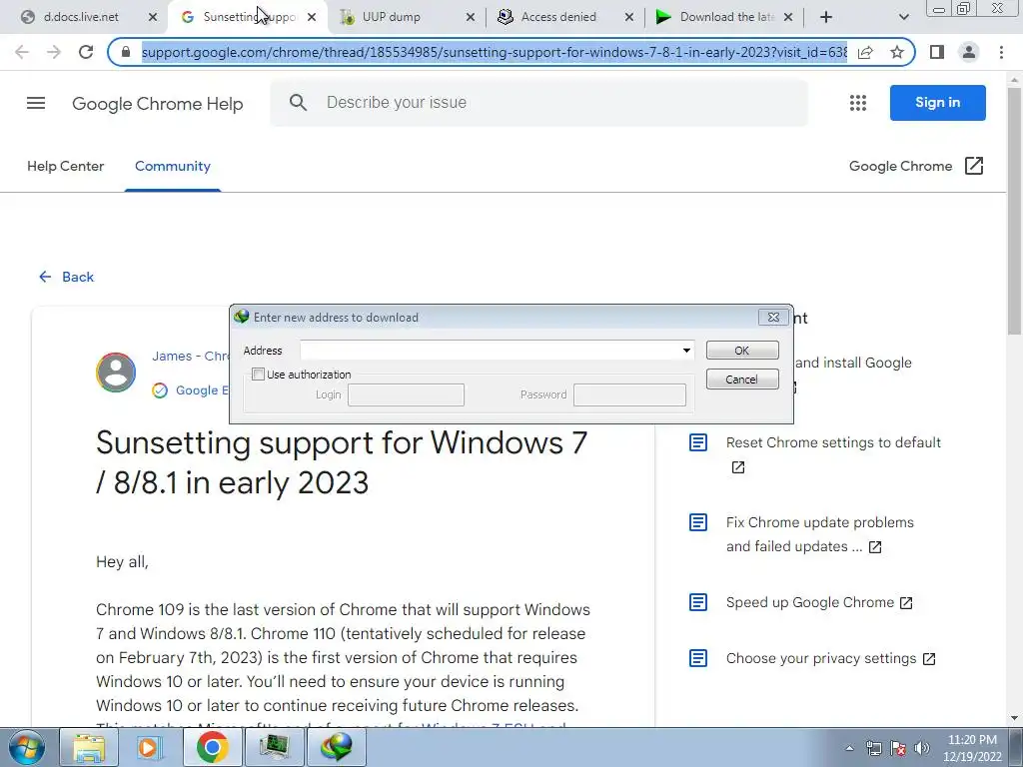This screenshot has width=1023, height=767.
Task: Open the Google Chrome external link
Action: (916, 167)
